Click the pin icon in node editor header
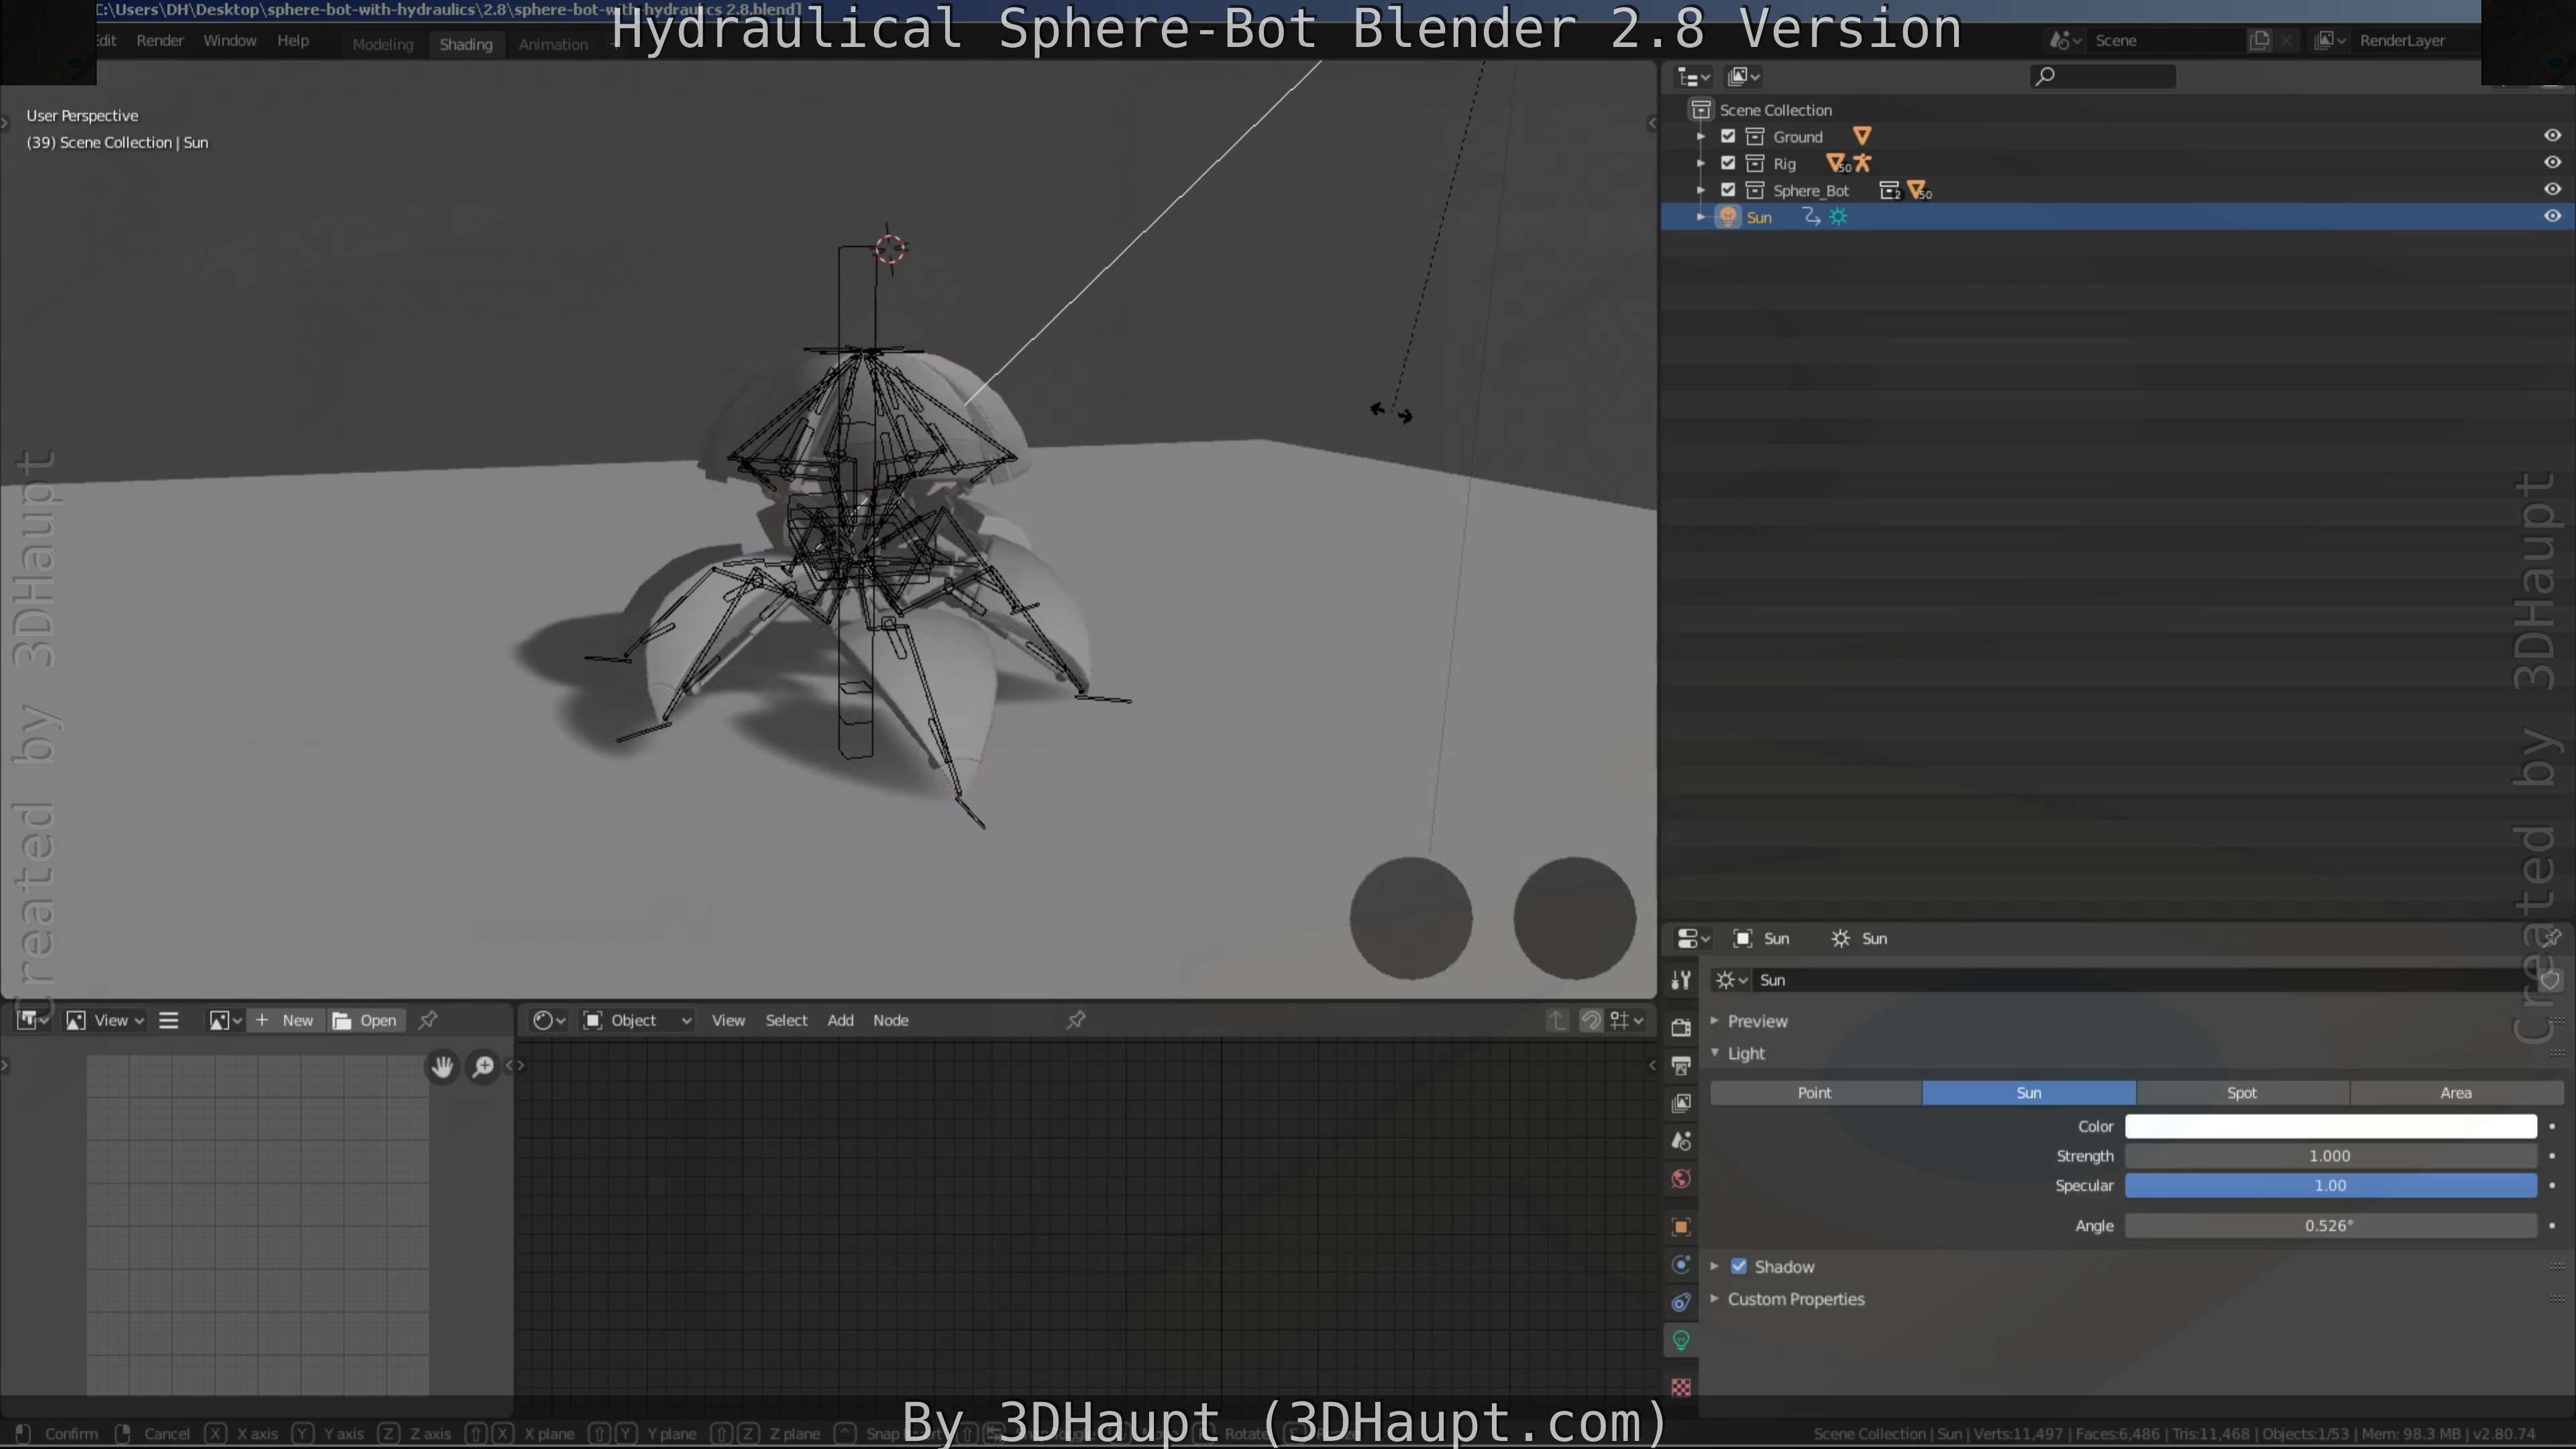This screenshot has width=2576, height=1449. pyautogui.click(x=1076, y=1020)
